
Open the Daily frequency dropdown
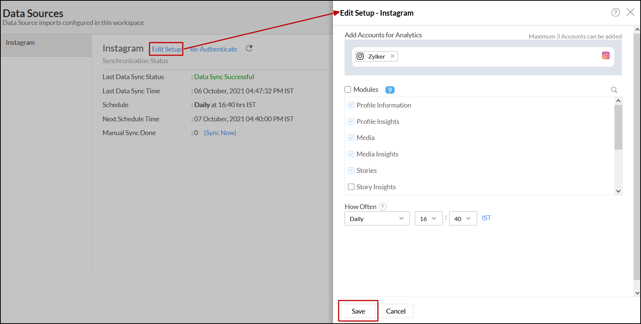point(377,219)
